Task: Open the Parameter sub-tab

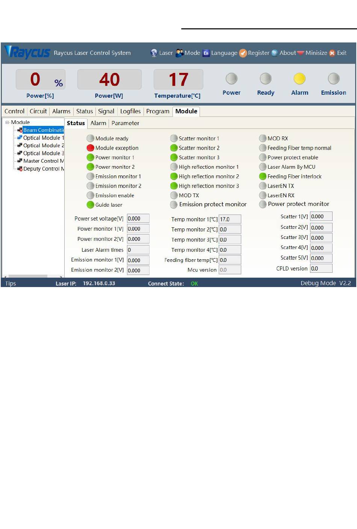Action: coord(125,123)
